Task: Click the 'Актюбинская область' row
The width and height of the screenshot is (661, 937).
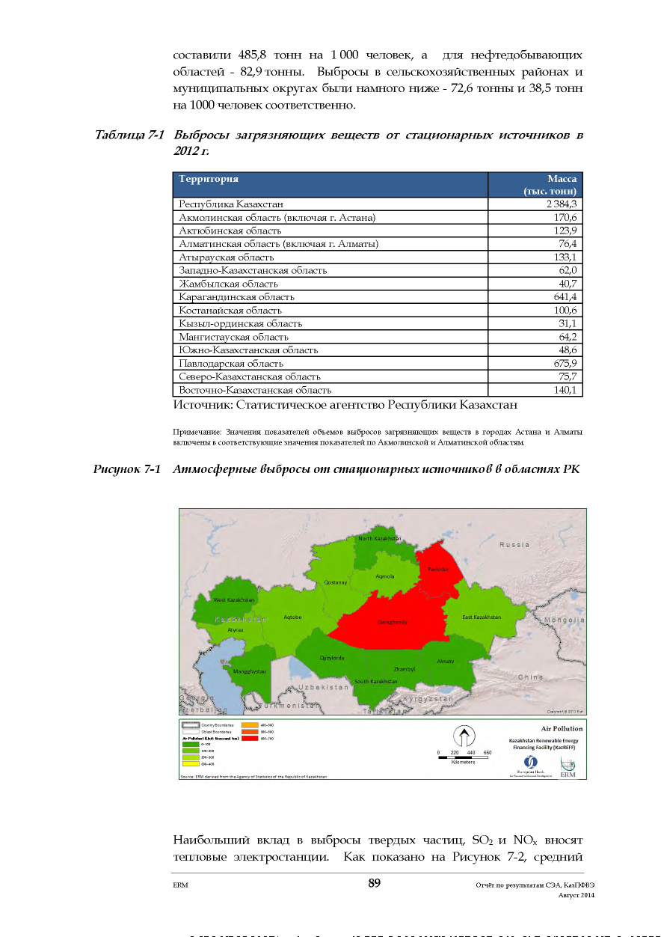Action: coord(378,231)
